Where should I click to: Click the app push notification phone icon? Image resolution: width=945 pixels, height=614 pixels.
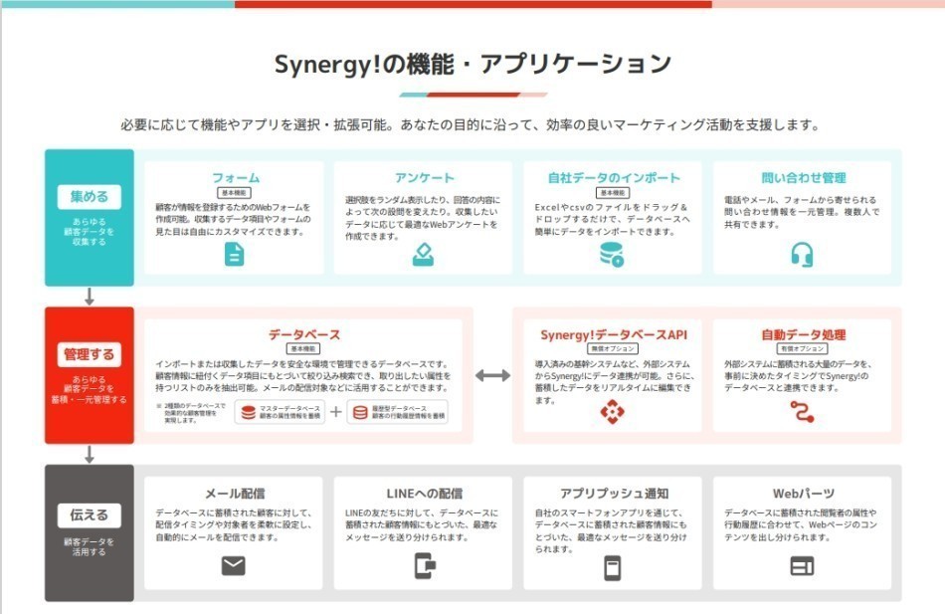[x=612, y=567]
